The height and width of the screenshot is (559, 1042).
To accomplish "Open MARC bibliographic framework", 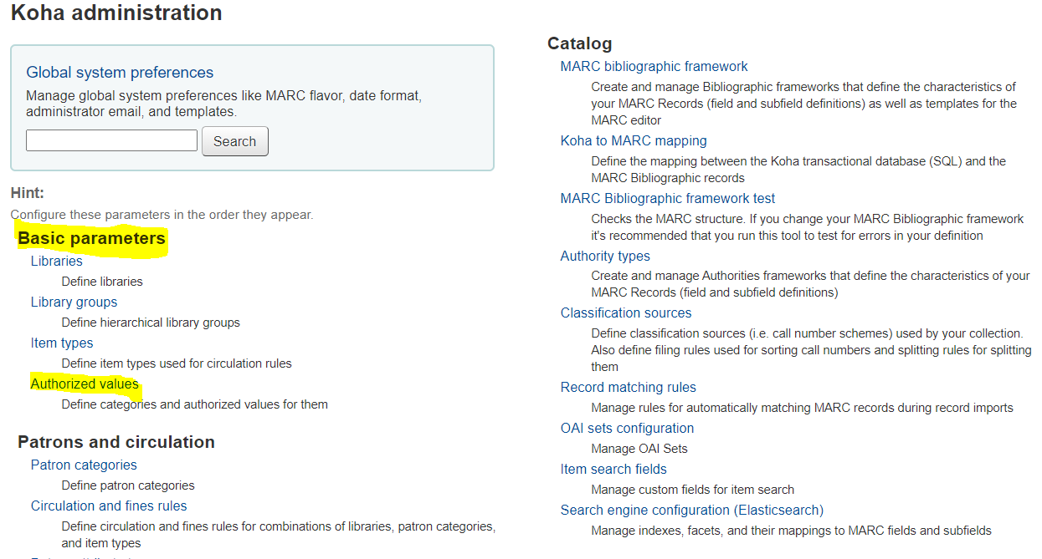I will (654, 67).
